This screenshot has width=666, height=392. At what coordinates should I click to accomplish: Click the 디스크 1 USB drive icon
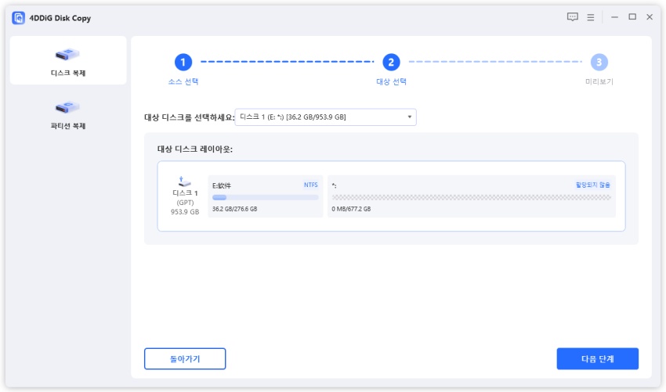[184, 182]
